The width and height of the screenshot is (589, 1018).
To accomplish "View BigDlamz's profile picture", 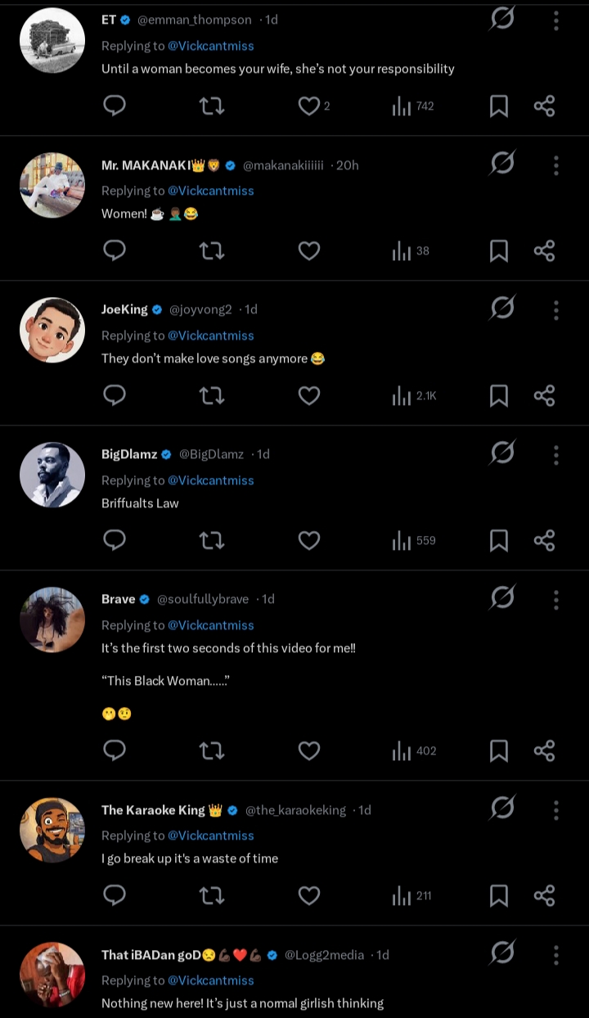I will click(x=52, y=475).
